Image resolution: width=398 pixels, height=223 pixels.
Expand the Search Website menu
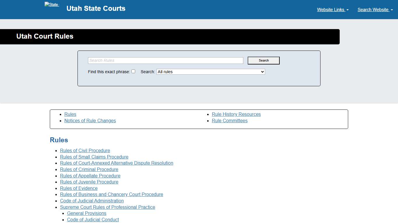pyautogui.click(x=375, y=10)
